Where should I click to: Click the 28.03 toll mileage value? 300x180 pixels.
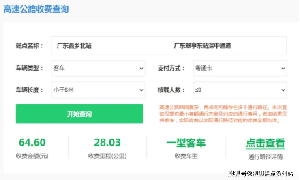[x=107, y=143]
